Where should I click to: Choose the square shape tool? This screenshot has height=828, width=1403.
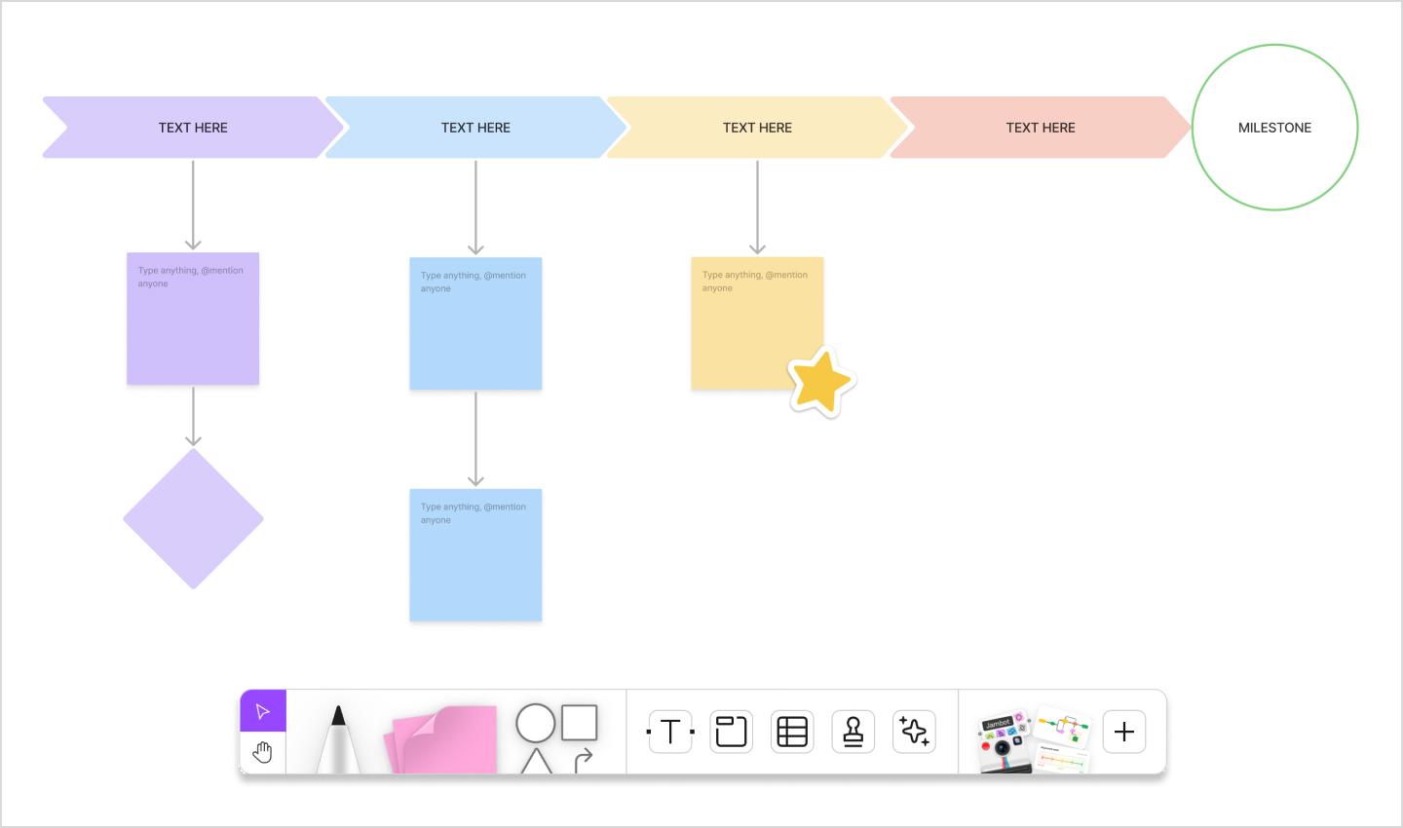click(579, 722)
